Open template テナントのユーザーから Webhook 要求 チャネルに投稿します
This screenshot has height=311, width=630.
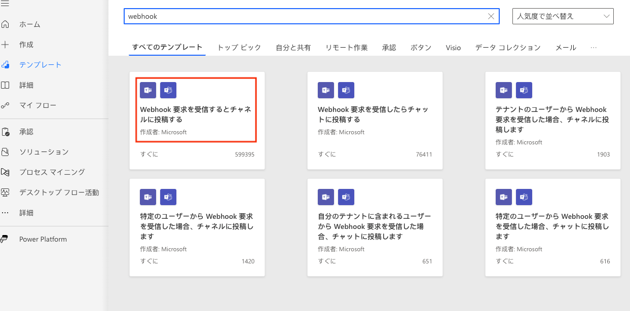point(552,120)
